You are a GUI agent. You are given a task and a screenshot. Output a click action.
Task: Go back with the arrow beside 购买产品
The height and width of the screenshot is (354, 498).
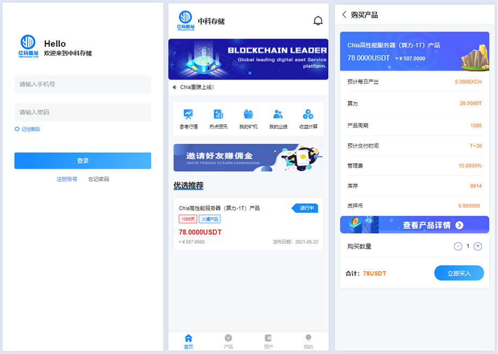[x=344, y=15]
